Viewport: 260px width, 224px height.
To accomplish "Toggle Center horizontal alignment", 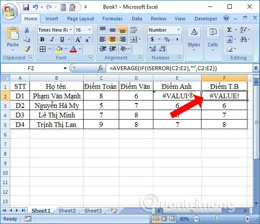I will 113,39.
